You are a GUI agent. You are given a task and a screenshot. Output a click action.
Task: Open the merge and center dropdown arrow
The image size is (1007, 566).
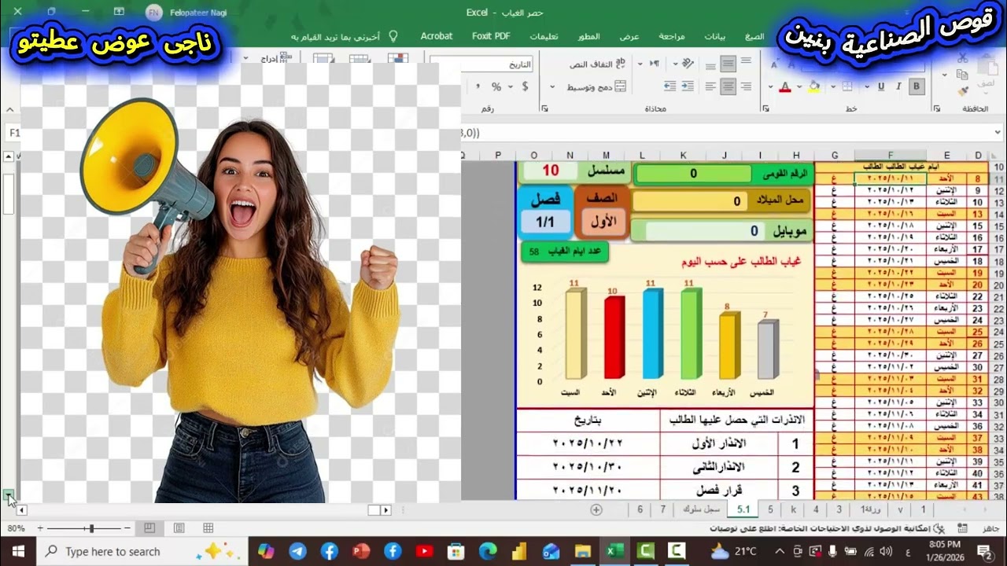tap(552, 86)
